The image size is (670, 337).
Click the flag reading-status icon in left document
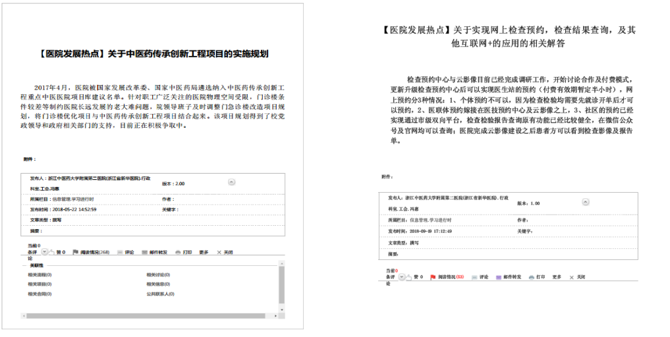pos(76,251)
